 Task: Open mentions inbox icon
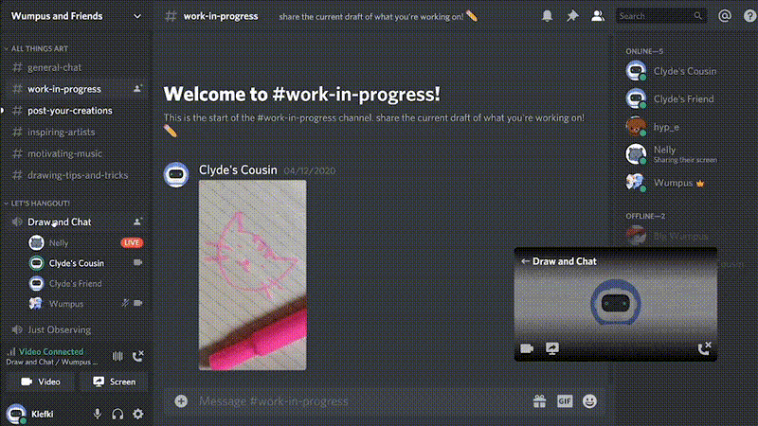[x=724, y=16]
